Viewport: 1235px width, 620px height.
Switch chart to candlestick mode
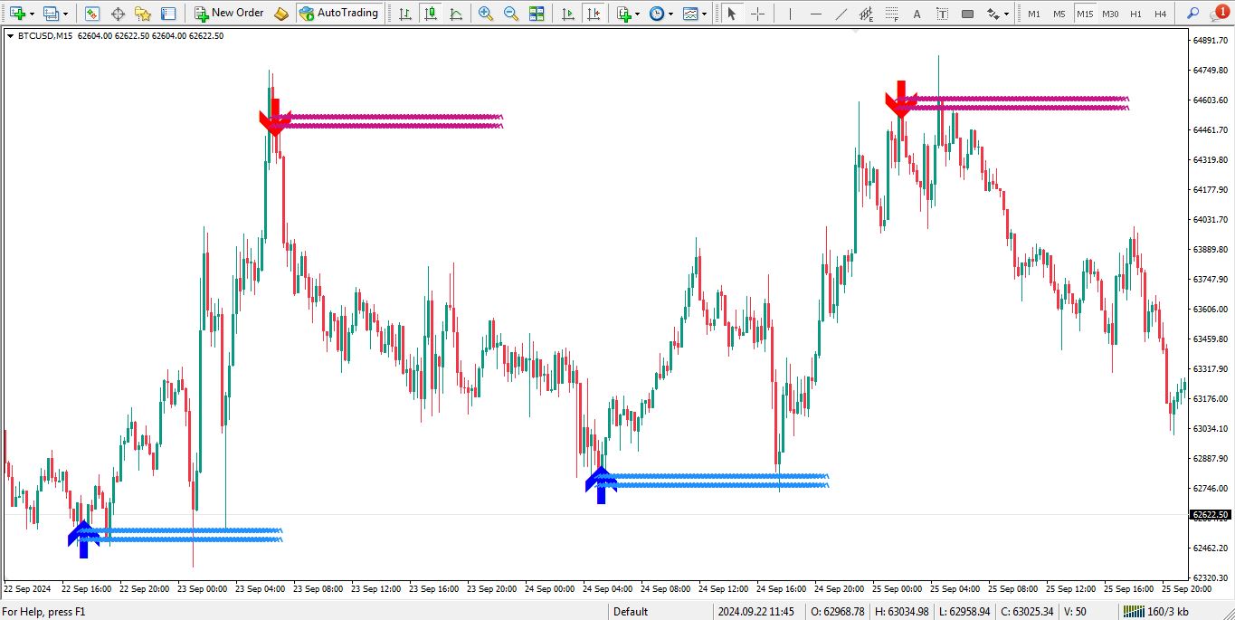point(431,14)
